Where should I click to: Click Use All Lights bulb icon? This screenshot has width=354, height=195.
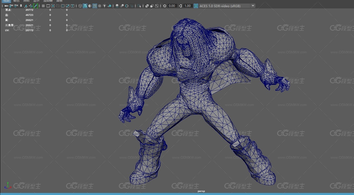coord(104,6)
